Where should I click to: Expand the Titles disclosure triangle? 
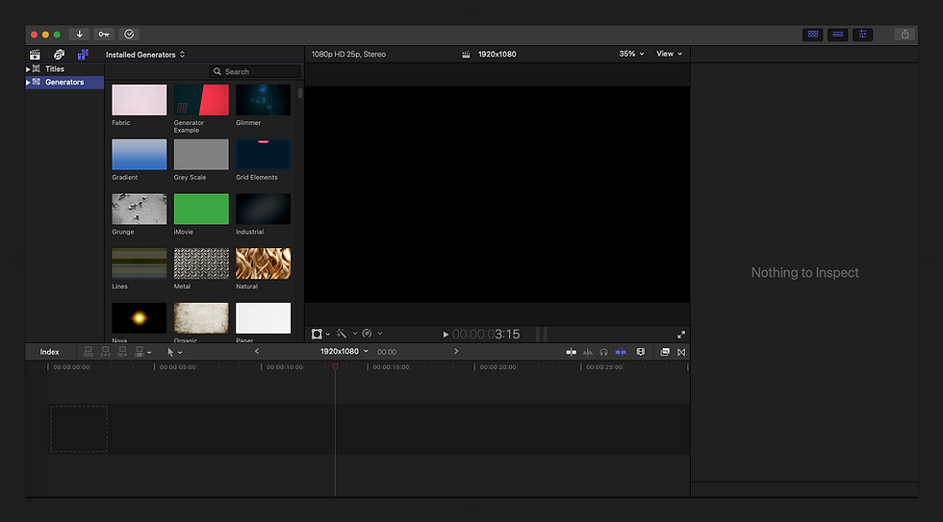(x=28, y=69)
